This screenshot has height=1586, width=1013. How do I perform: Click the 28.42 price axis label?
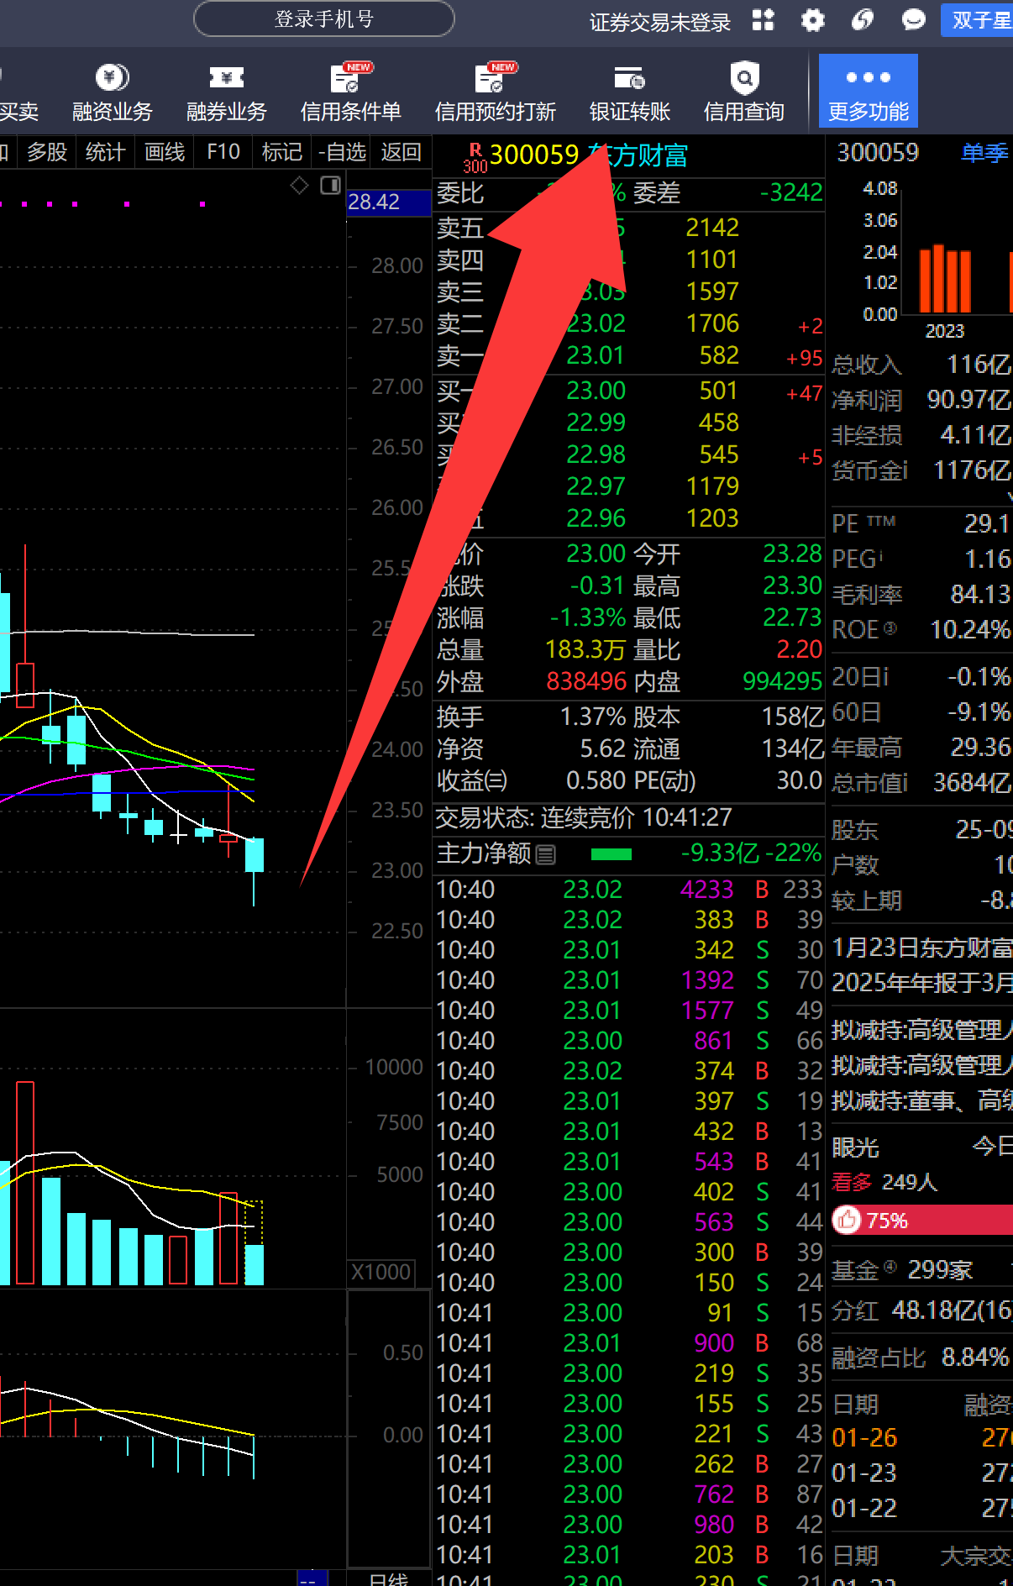click(389, 202)
